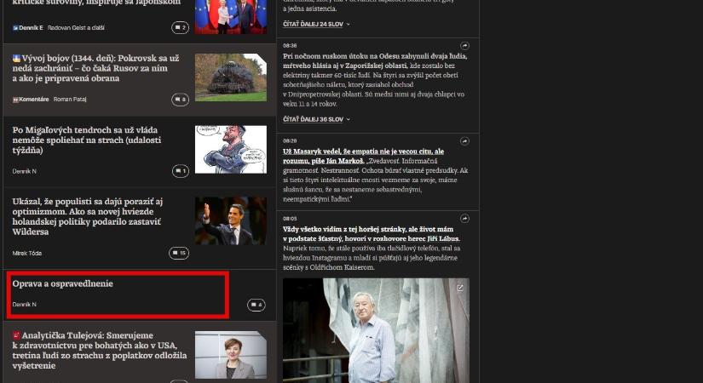Go to the Komentáre section label
The width and height of the screenshot is (703, 383).
click(x=33, y=100)
